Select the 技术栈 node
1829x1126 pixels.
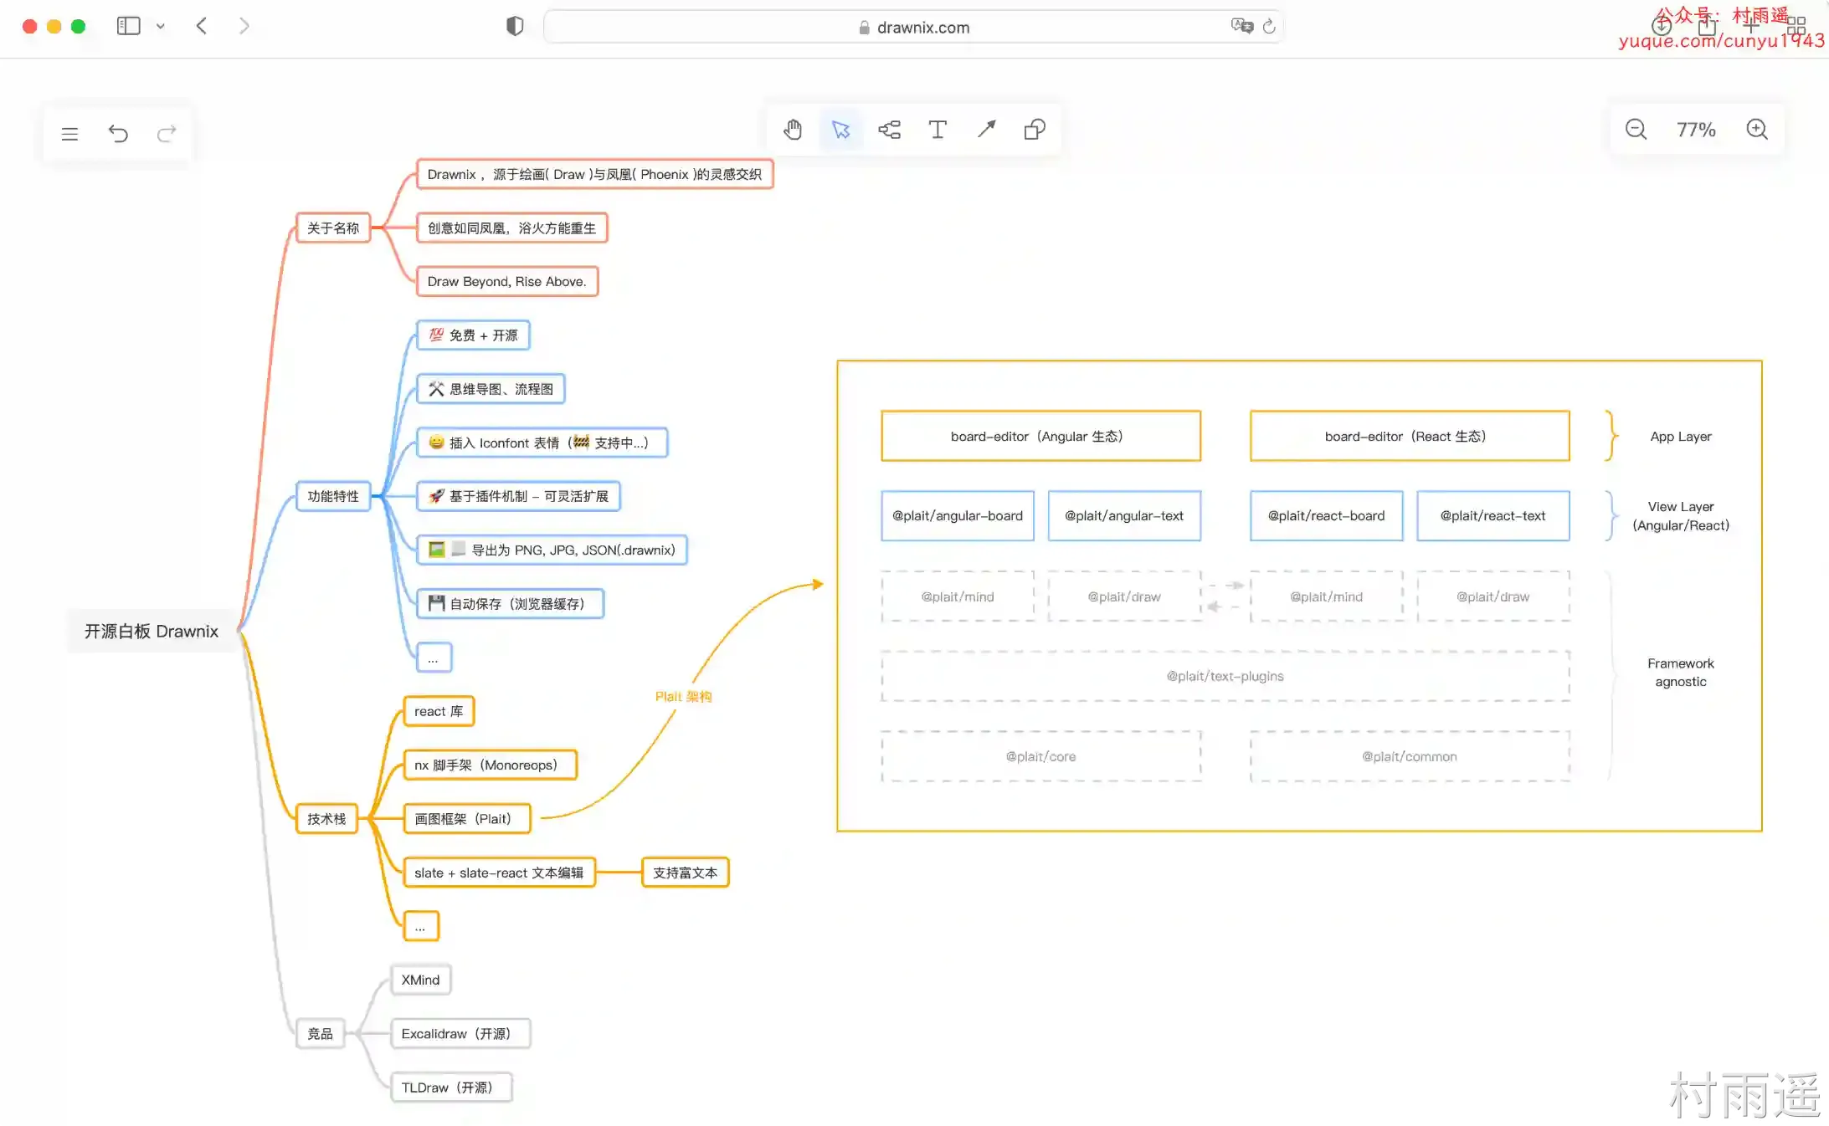(x=326, y=819)
